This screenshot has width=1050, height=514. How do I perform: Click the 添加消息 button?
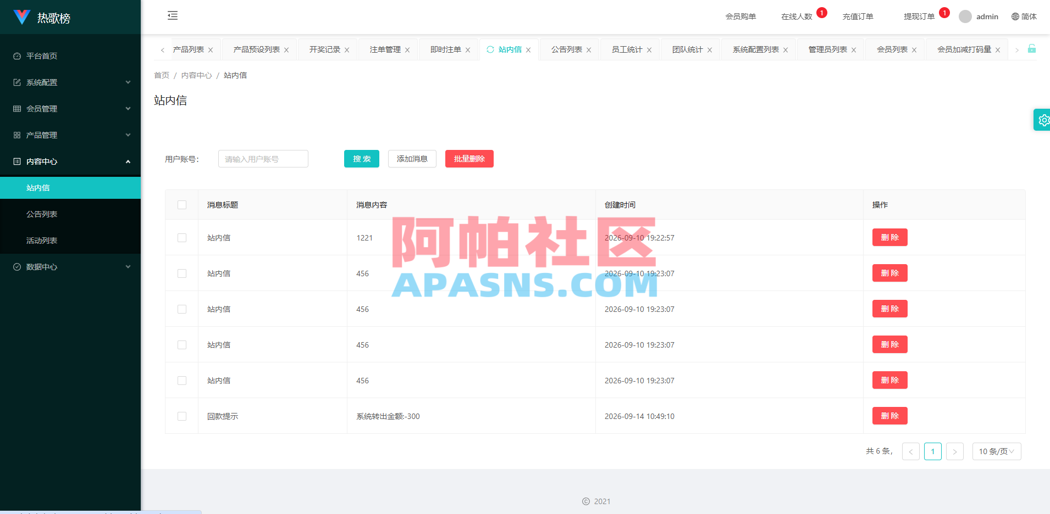[x=412, y=159]
